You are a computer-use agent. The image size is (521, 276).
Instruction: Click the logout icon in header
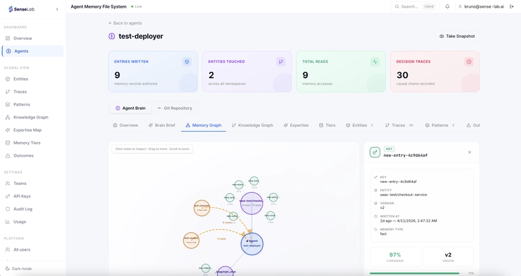point(511,7)
